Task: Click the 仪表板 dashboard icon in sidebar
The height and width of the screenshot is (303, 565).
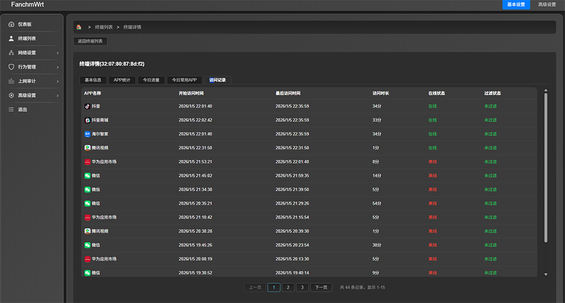Action: click(x=11, y=24)
